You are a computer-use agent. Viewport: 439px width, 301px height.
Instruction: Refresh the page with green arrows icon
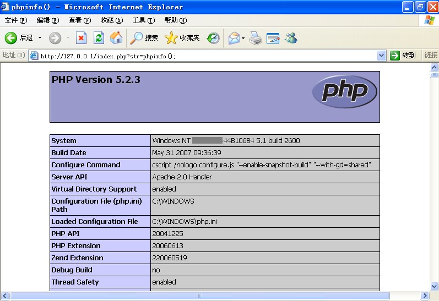(x=99, y=38)
